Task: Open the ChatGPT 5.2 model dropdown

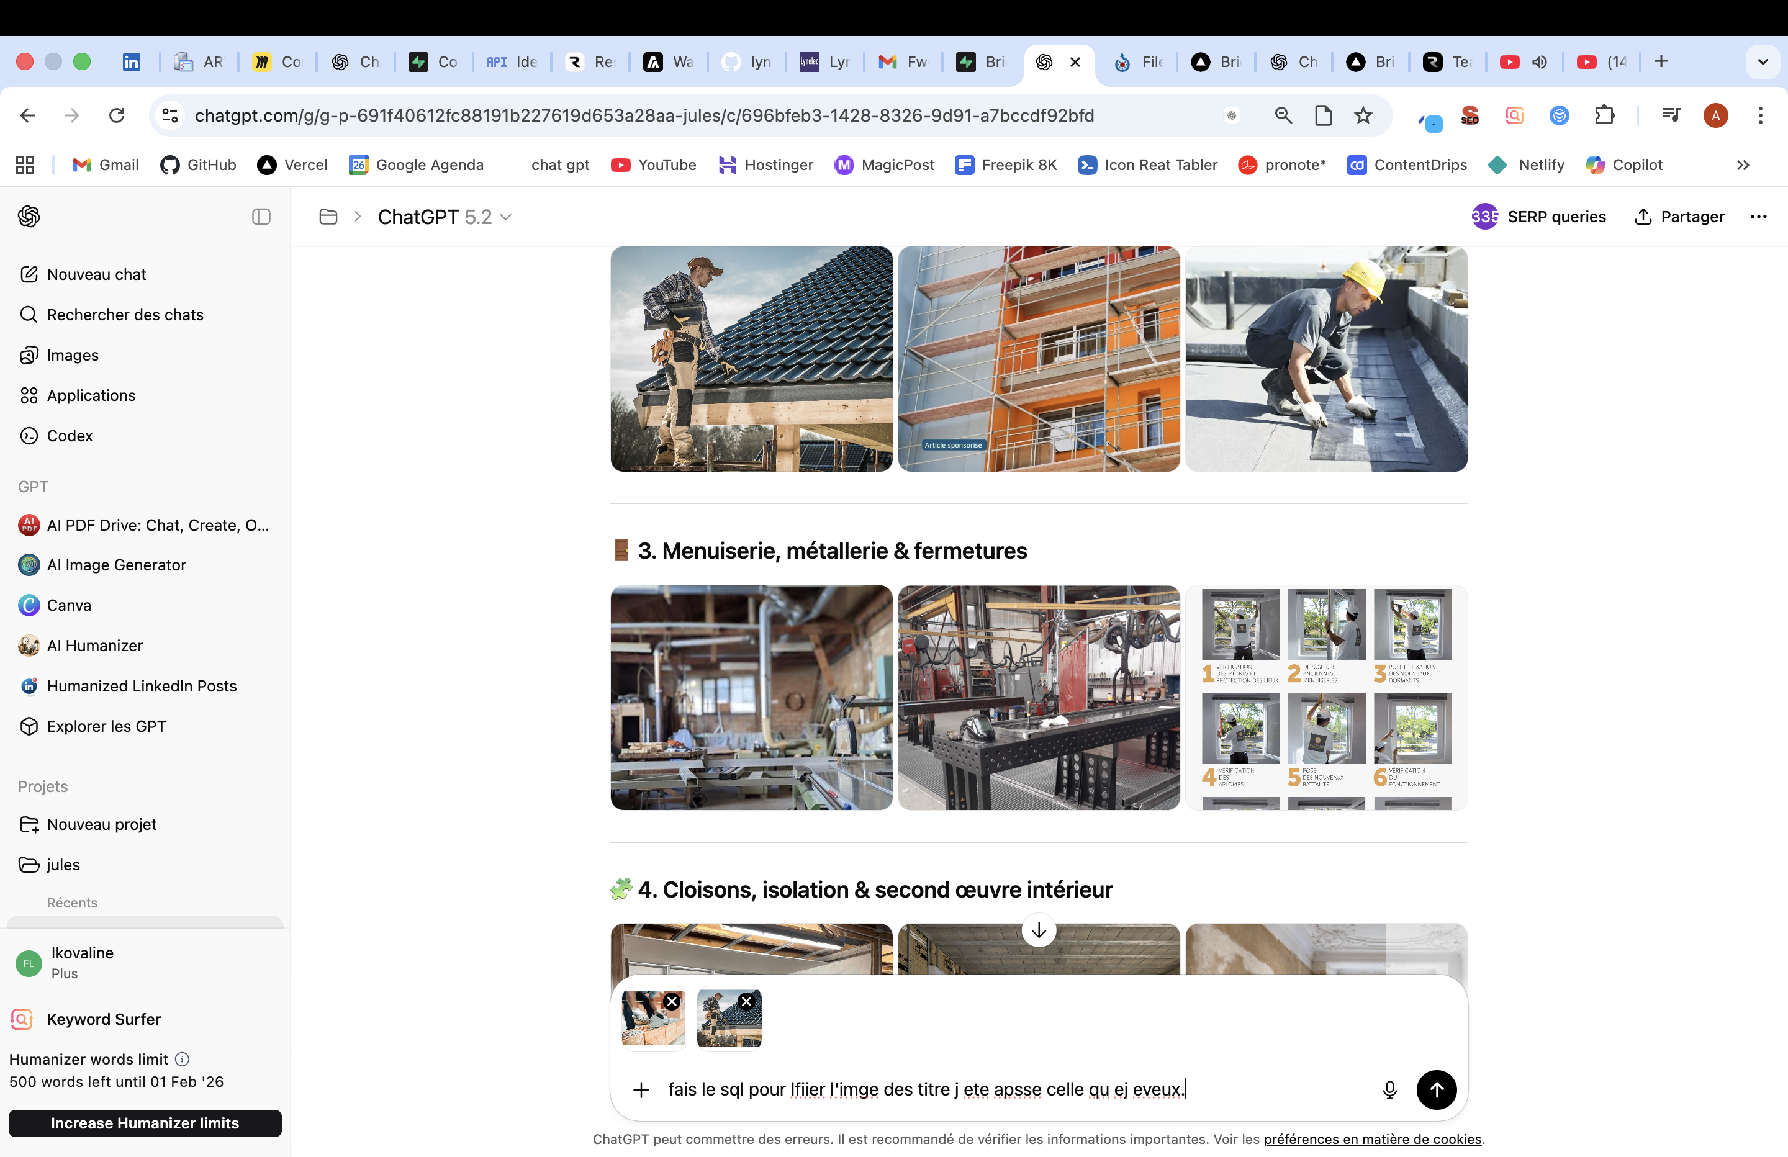Action: [x=445, y=217]
